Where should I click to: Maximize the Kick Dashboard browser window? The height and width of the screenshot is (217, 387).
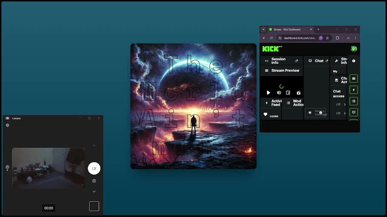coord(346,30)
